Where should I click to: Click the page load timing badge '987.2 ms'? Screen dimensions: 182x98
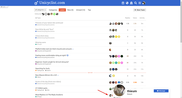4,7
